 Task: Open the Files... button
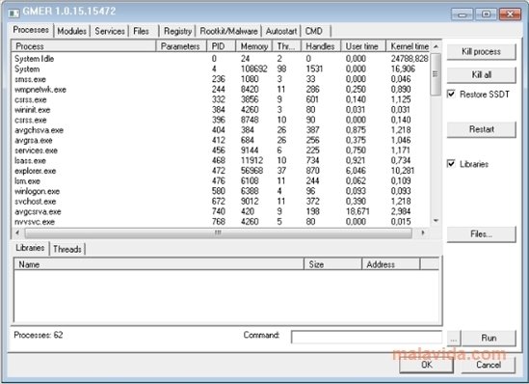point(481,234)
